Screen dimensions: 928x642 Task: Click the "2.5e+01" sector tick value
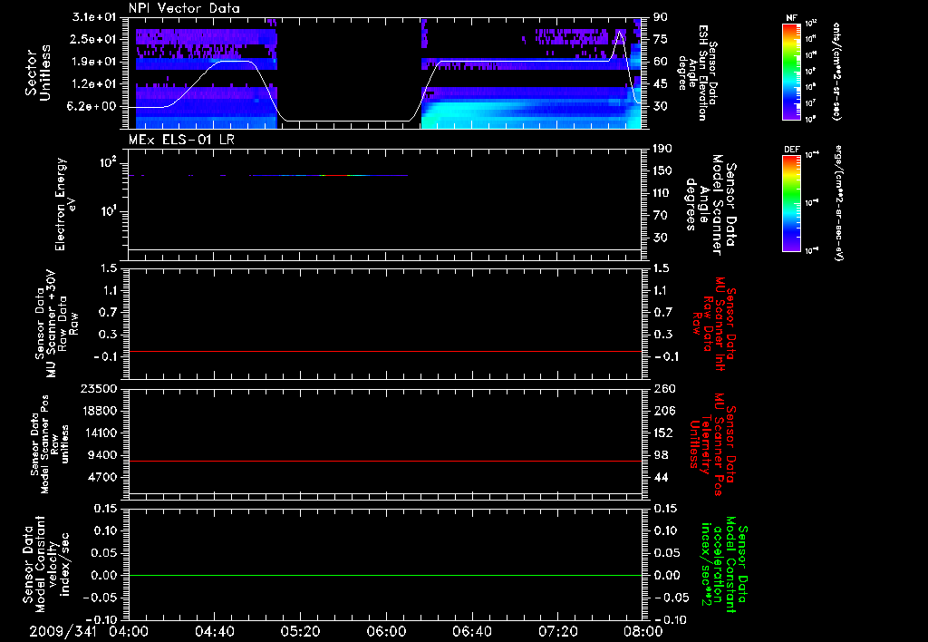[x=94, y=39]
